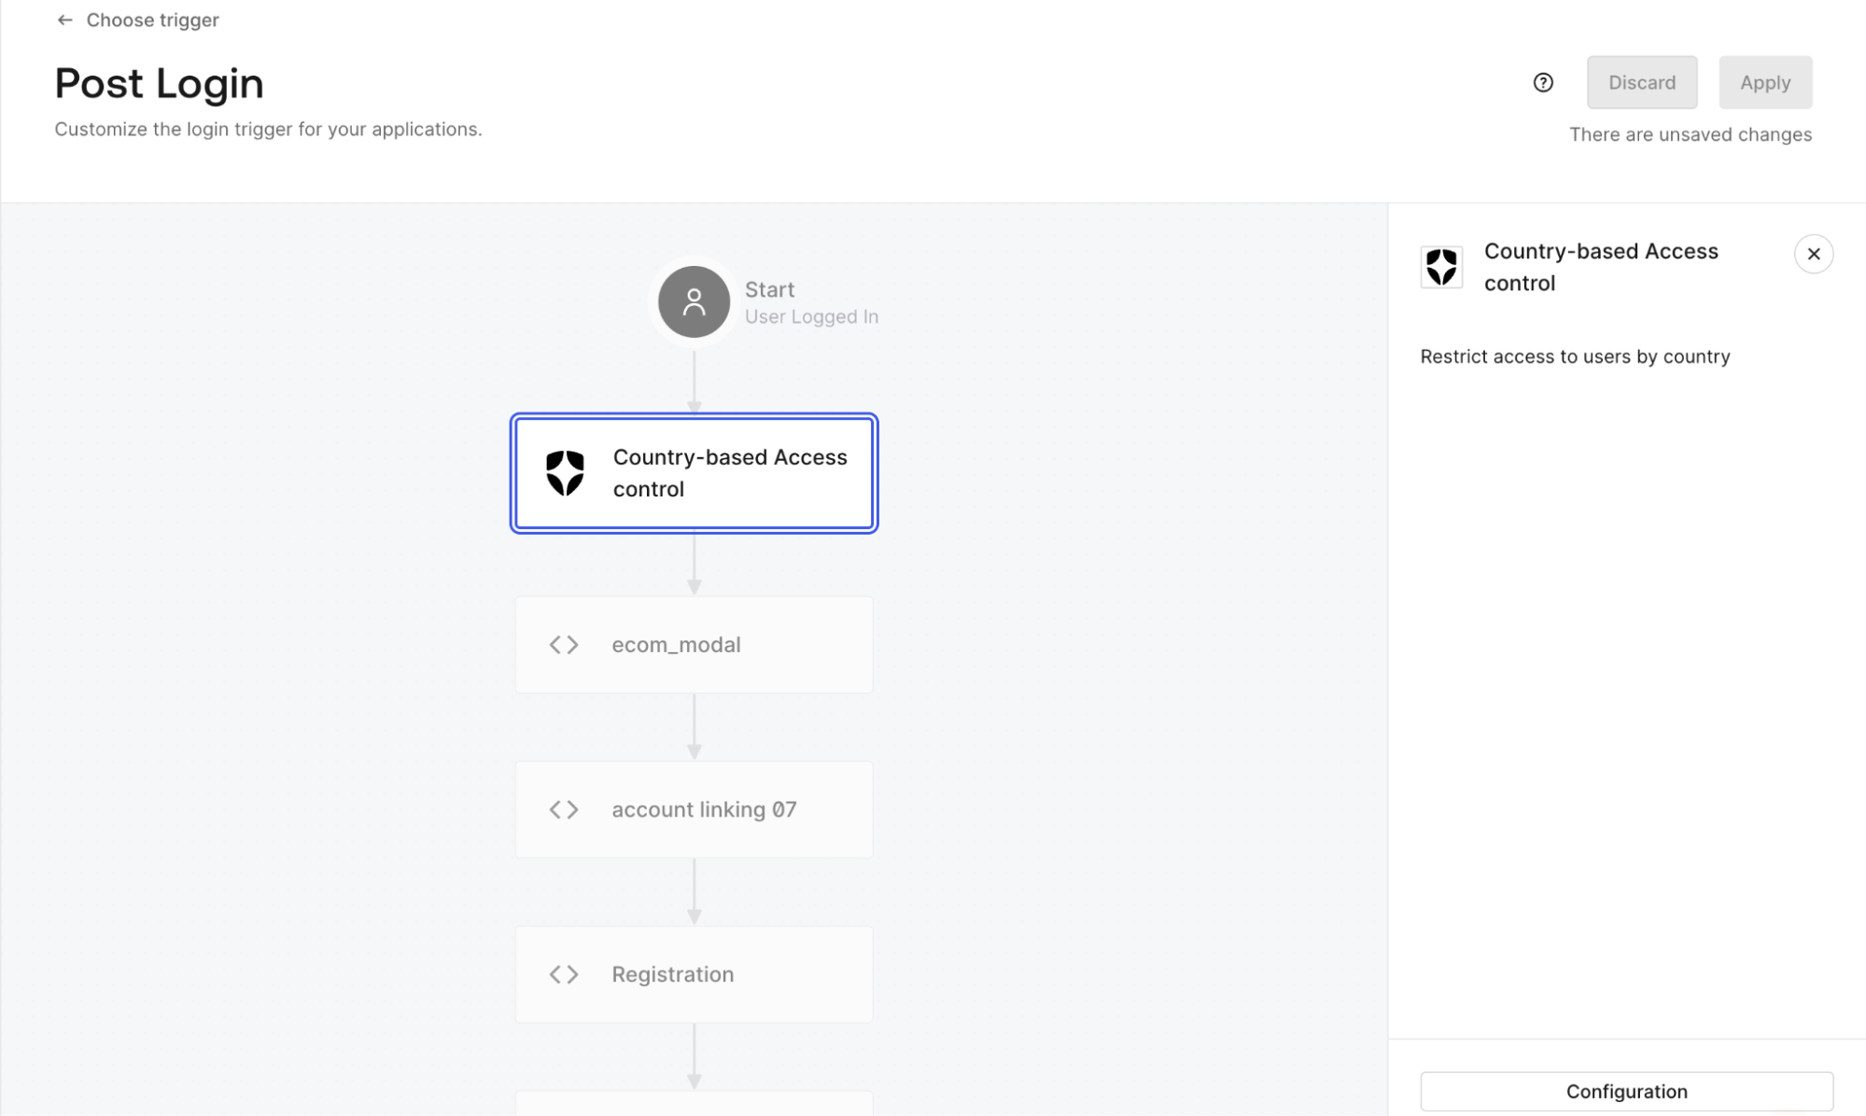This screenshot has height=1116, width=1866.
Task: Click the Choose trigger link
Action: tap(152, 20)
